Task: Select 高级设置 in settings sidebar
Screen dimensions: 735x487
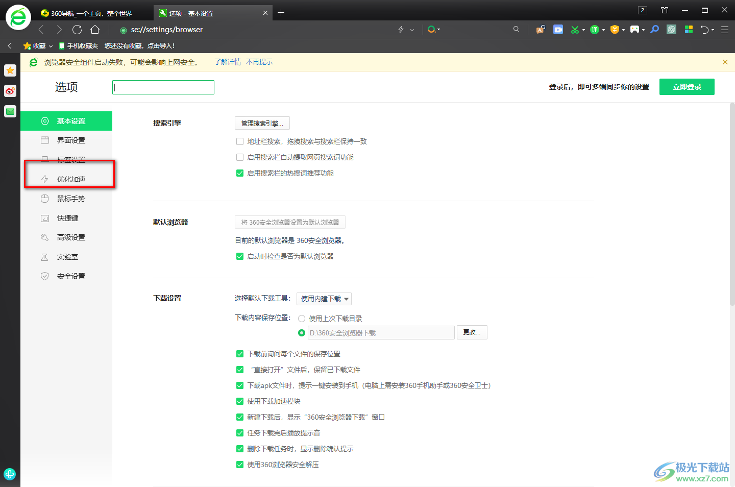Action: (66, 237)
